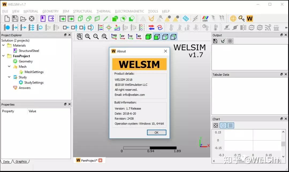Click the cylinder geometry creation icon

88,18
